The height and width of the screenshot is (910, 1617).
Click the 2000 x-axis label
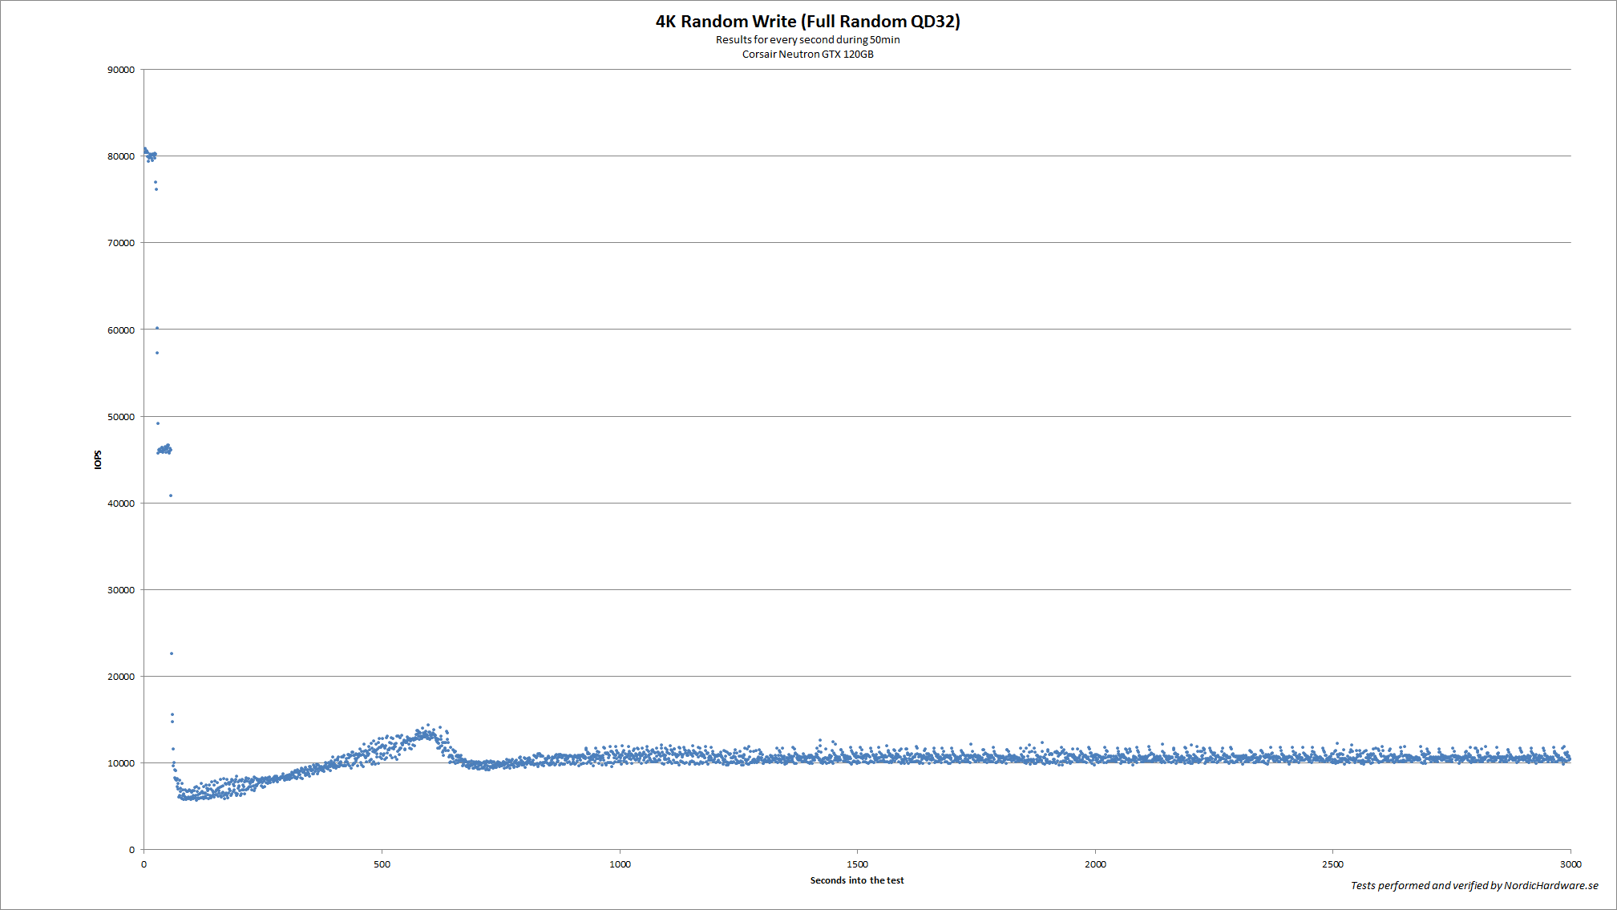pyautogui.click(x=1095, y=864)
